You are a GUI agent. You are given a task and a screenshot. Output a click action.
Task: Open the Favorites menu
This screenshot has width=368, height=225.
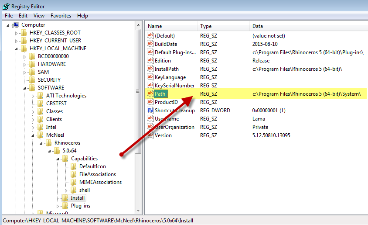click(x=61, y=16)
